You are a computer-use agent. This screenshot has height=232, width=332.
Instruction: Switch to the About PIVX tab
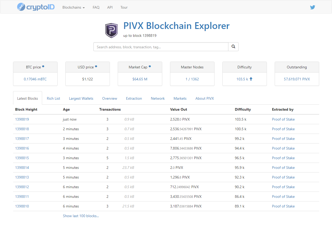(205, 98)
